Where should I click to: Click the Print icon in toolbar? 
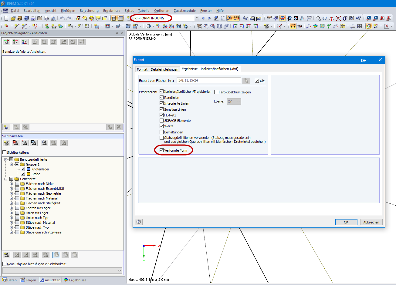tap(46, 18)
